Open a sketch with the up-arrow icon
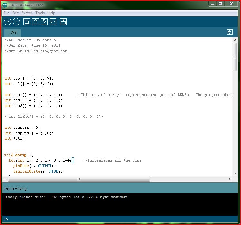 35,22
